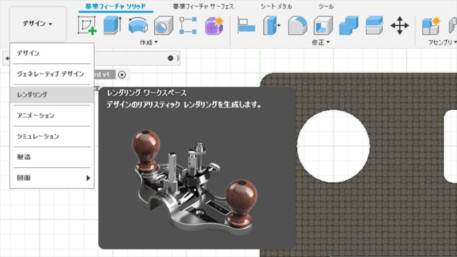Screen dimensions: 457x257
Task: Click the browser panel collapse minus button
Action: tap(170, 58)
